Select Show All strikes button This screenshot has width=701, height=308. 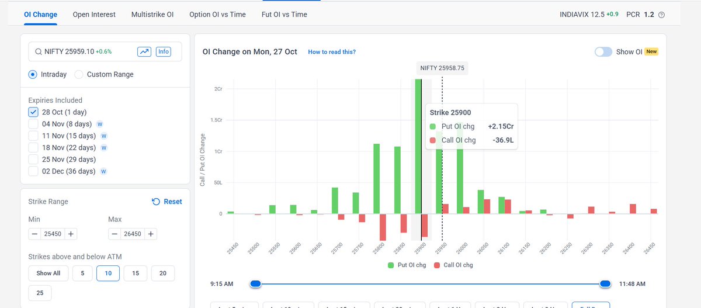(x=48, y=273)
